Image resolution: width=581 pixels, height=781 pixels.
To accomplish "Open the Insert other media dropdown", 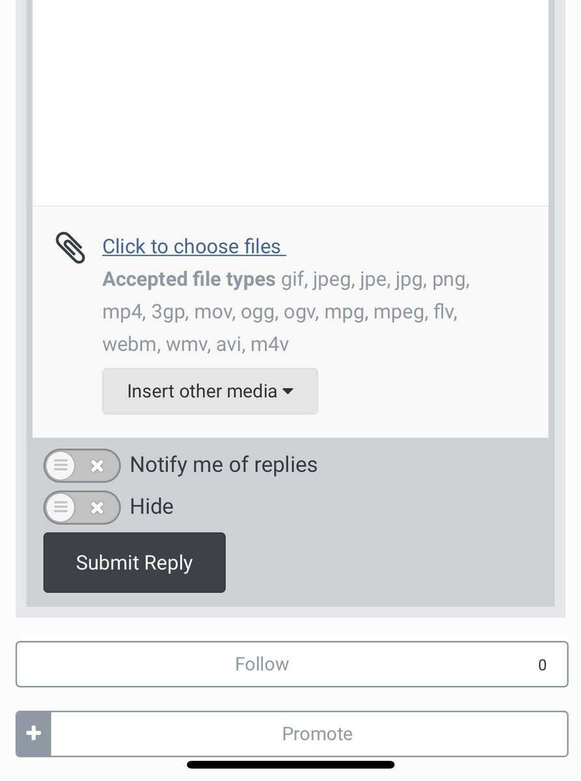I will (x=210, y=391).
